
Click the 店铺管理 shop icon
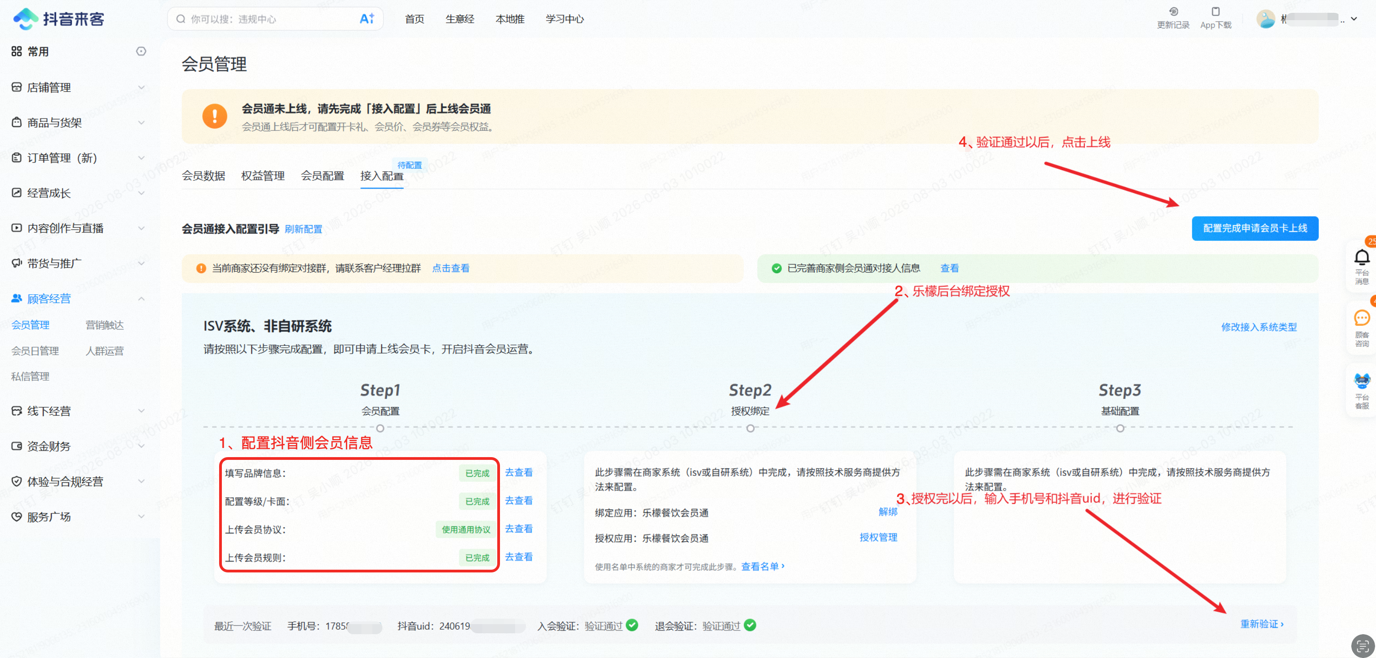[16, 87]
